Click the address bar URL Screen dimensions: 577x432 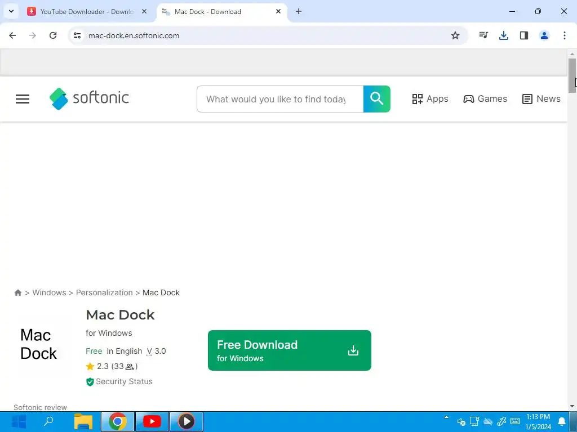click(x=134, y=35)
